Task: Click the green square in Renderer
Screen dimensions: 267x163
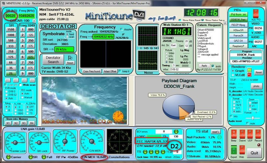Action: pyautogui.click(x=250, y=70)
